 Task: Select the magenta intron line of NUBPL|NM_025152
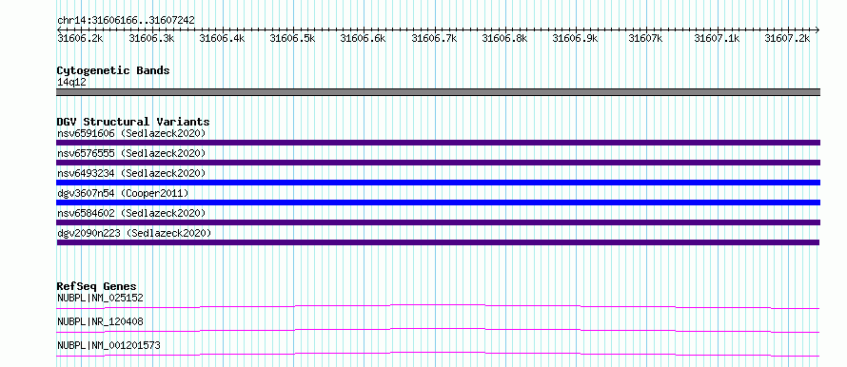tap(438, 306)
